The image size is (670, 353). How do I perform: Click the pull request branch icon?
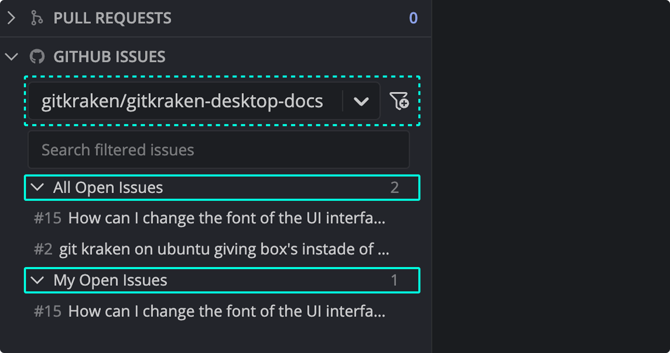(37, 18)
